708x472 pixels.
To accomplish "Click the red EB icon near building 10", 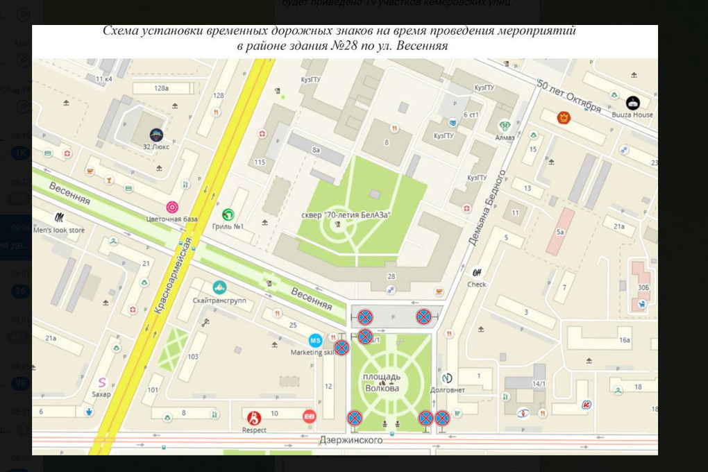I will point(309,416).
